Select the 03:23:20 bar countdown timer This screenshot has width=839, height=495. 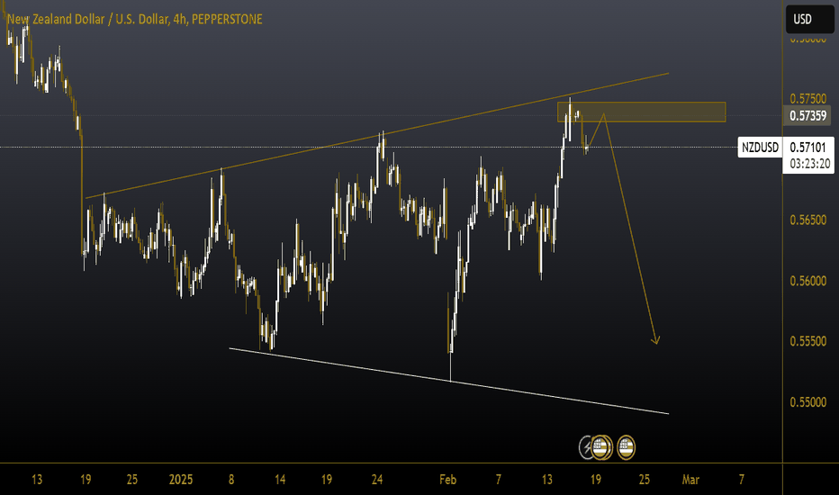point(810,164)
